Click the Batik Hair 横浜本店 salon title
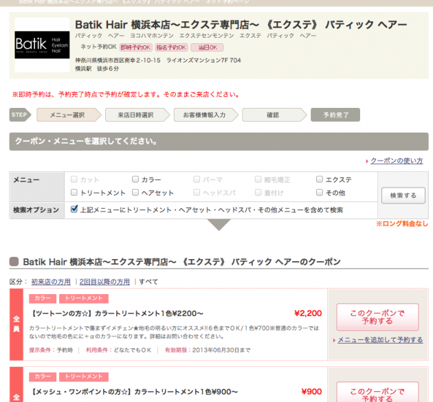433x402 pixels. (241, 25)
